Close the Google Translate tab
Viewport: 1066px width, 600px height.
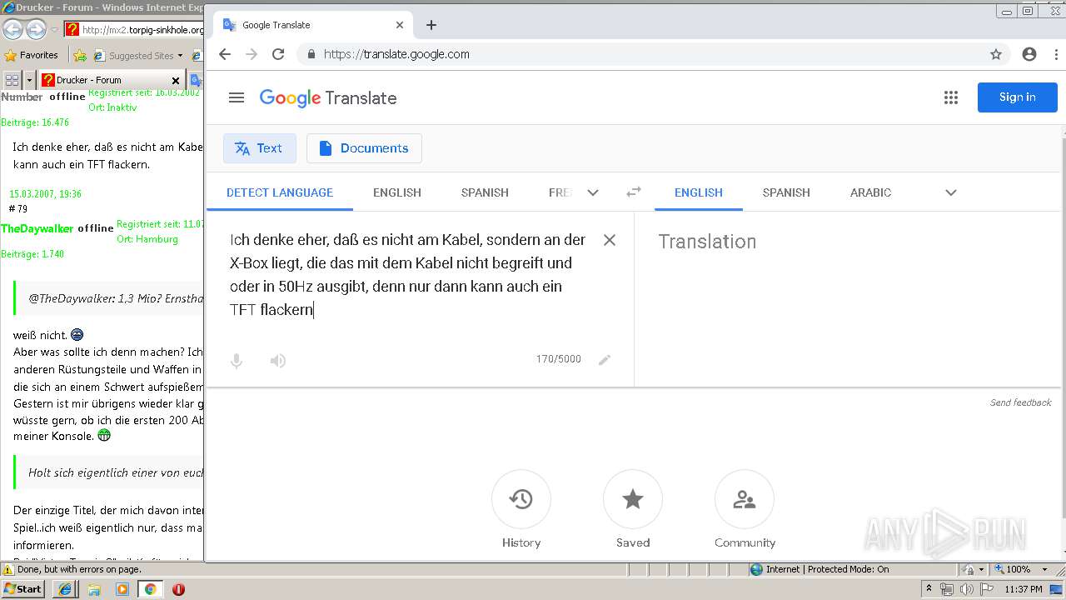tap(400, 25)
